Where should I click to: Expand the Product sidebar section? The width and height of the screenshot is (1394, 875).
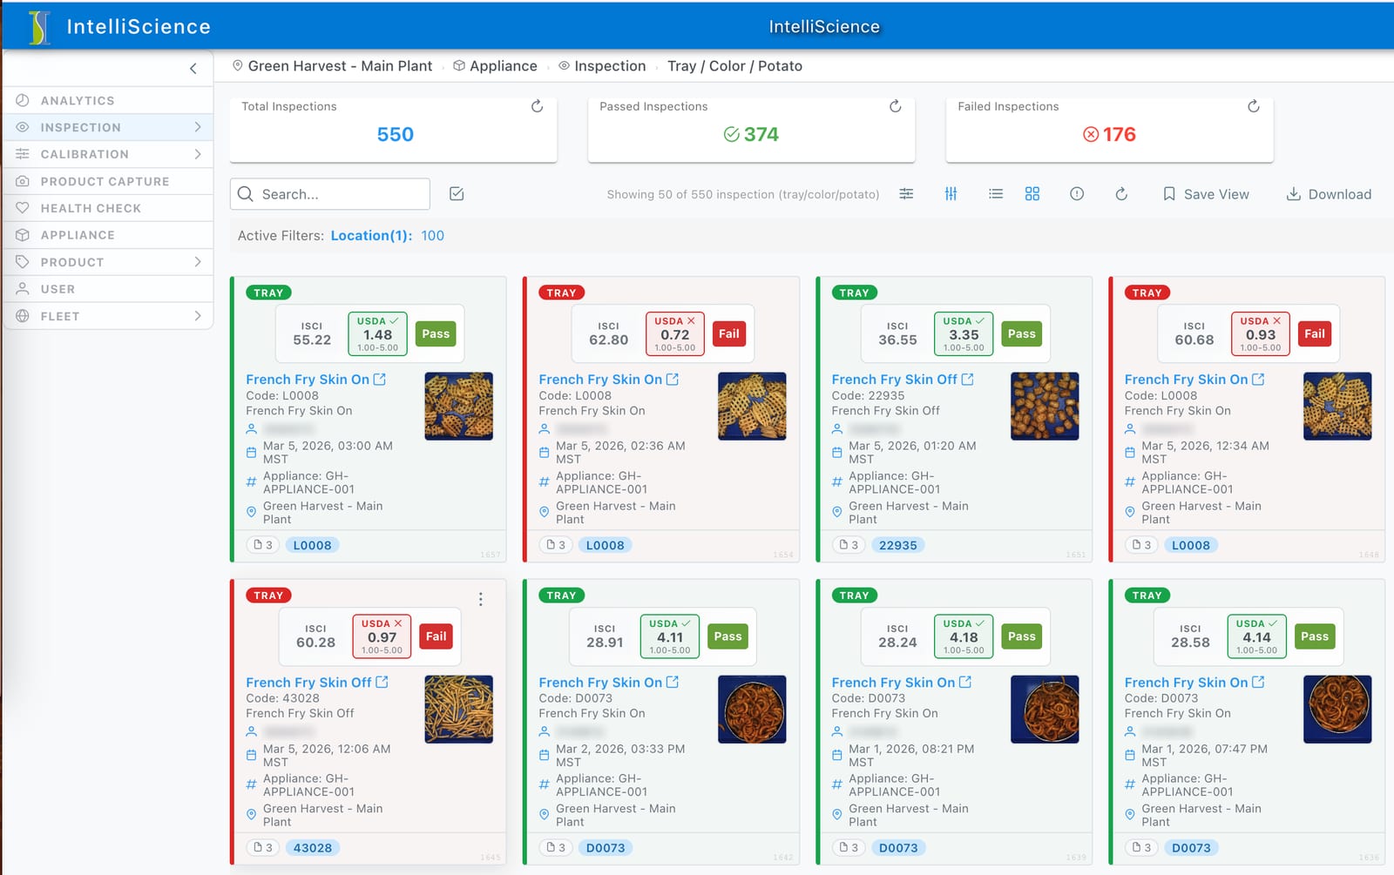click(198, 262)
